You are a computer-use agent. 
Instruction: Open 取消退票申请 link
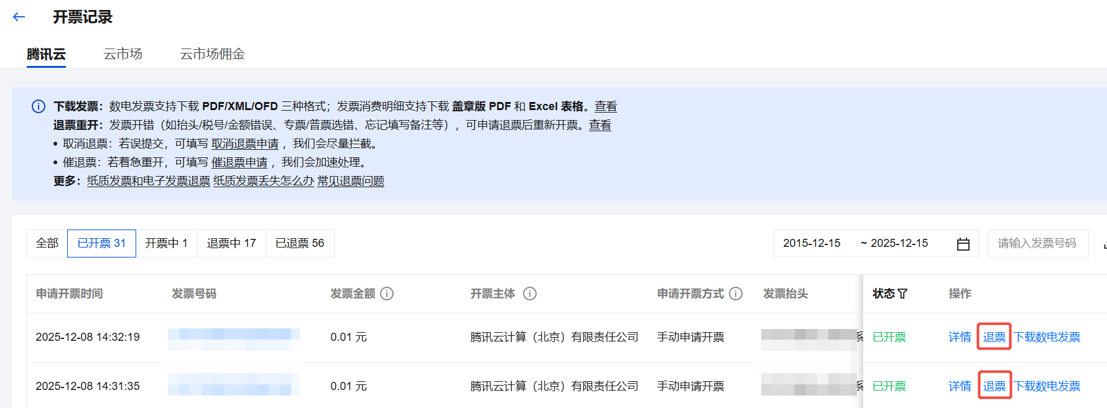pos(245,144)
